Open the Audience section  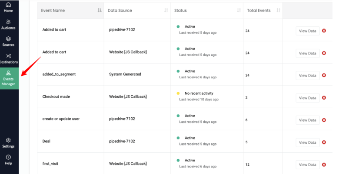tap(8, 25)
